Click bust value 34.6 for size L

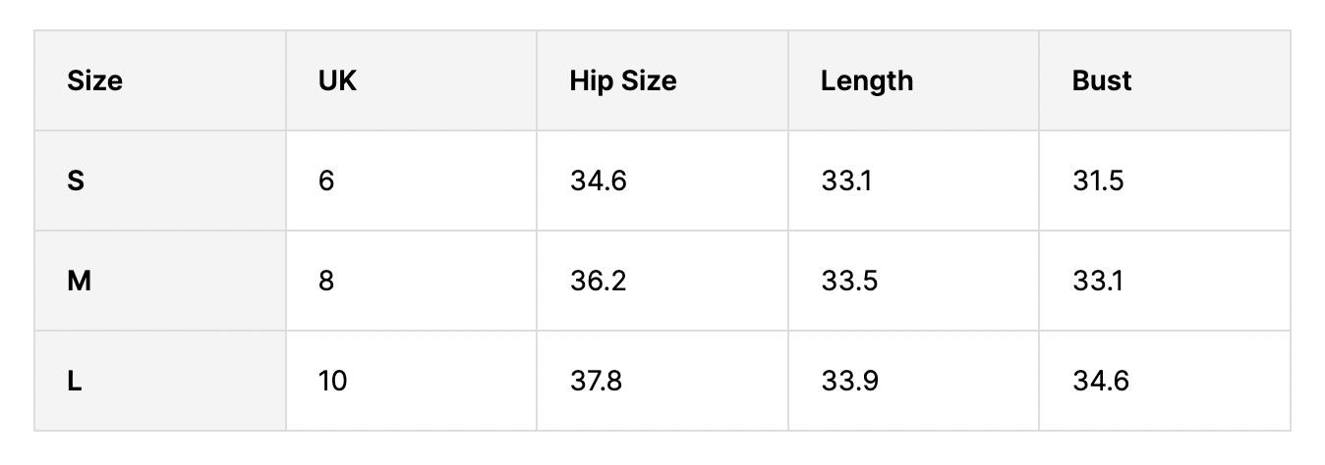click(1101, 381)
